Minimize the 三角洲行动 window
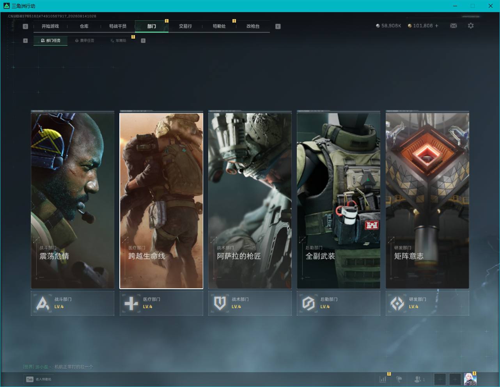 click(x=455, y=6)
